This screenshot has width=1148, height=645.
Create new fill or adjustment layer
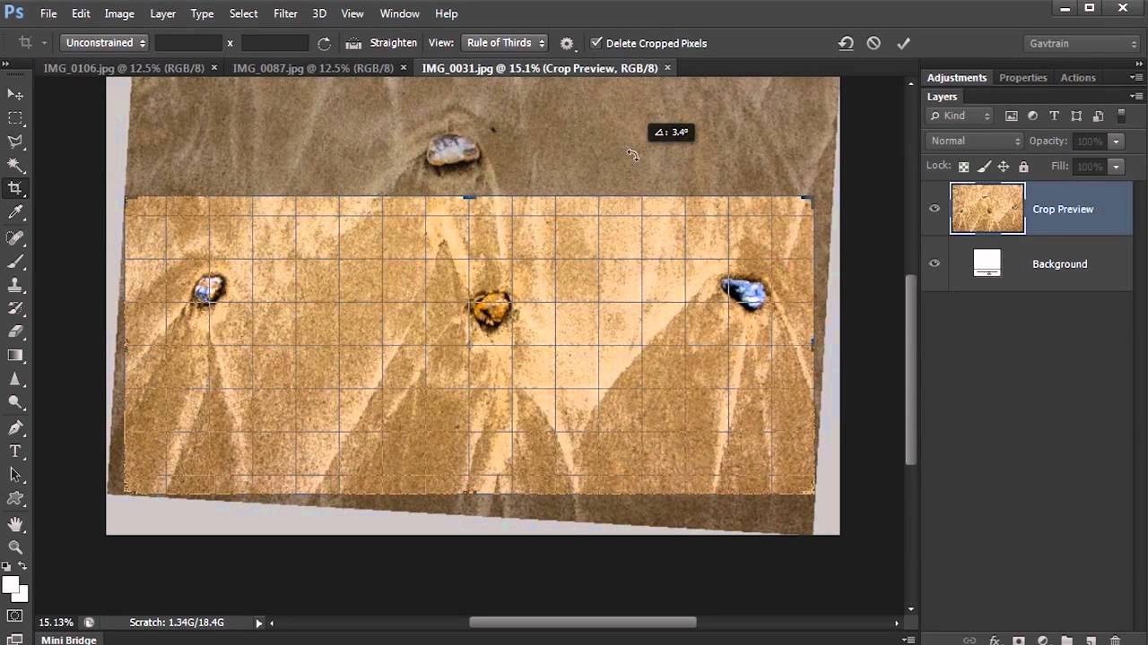(x=1042, y=640)
